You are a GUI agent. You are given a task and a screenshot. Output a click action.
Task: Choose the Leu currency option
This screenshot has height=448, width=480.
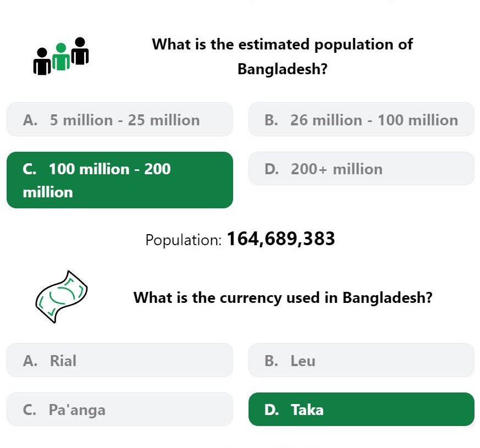pos(361,360)
